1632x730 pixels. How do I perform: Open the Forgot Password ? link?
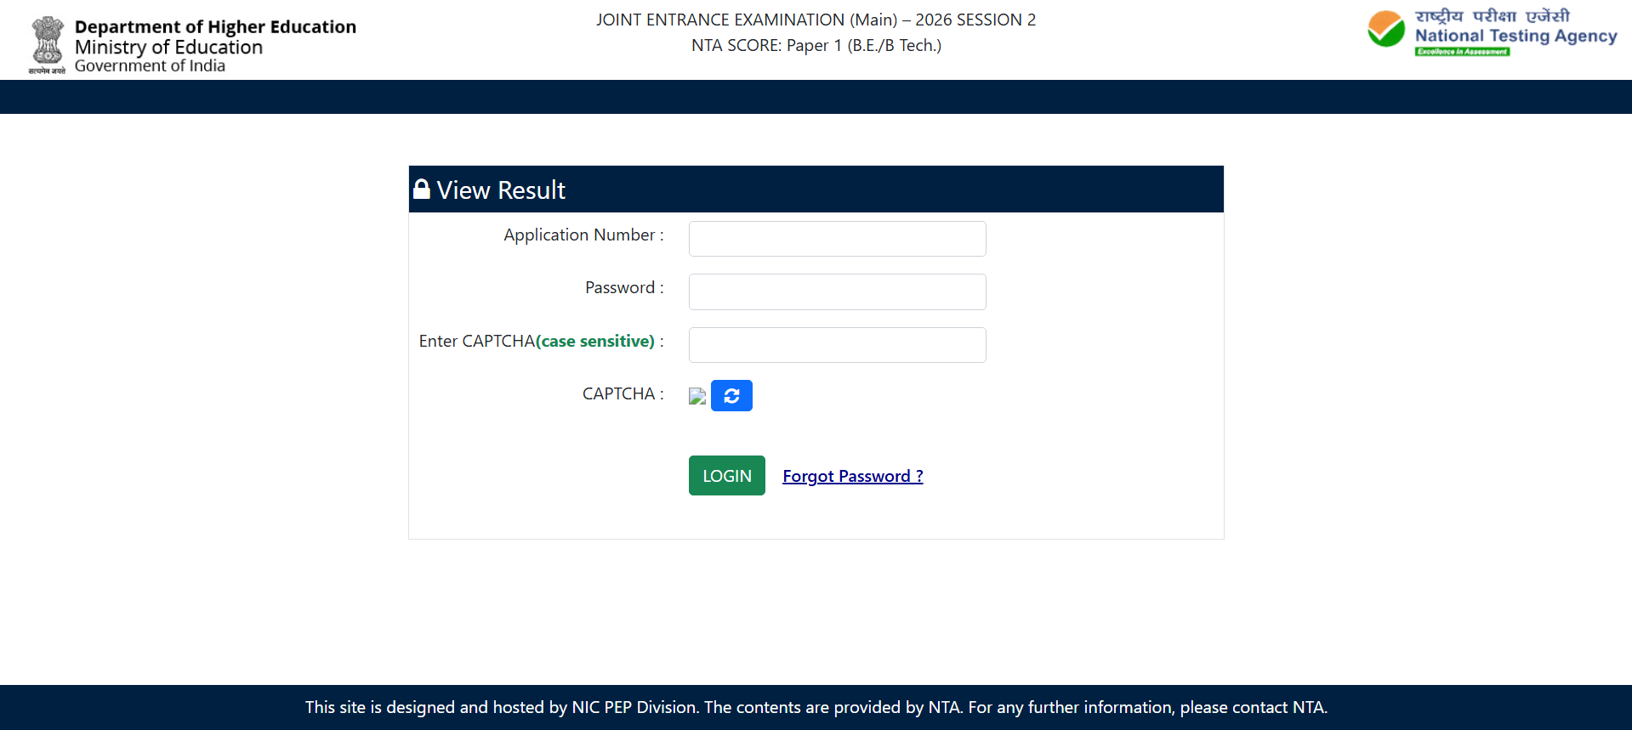pyautogui.click(x=853, y=476)
